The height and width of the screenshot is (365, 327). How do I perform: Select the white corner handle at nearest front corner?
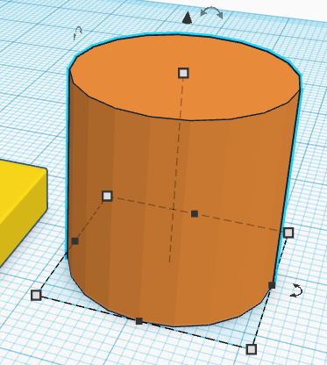tap(252, 349)
